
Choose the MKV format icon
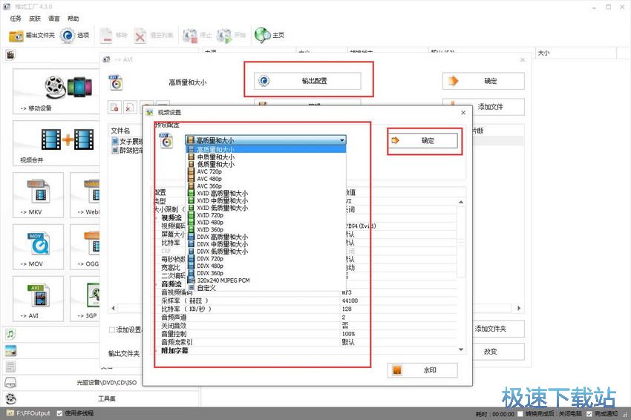38,191
